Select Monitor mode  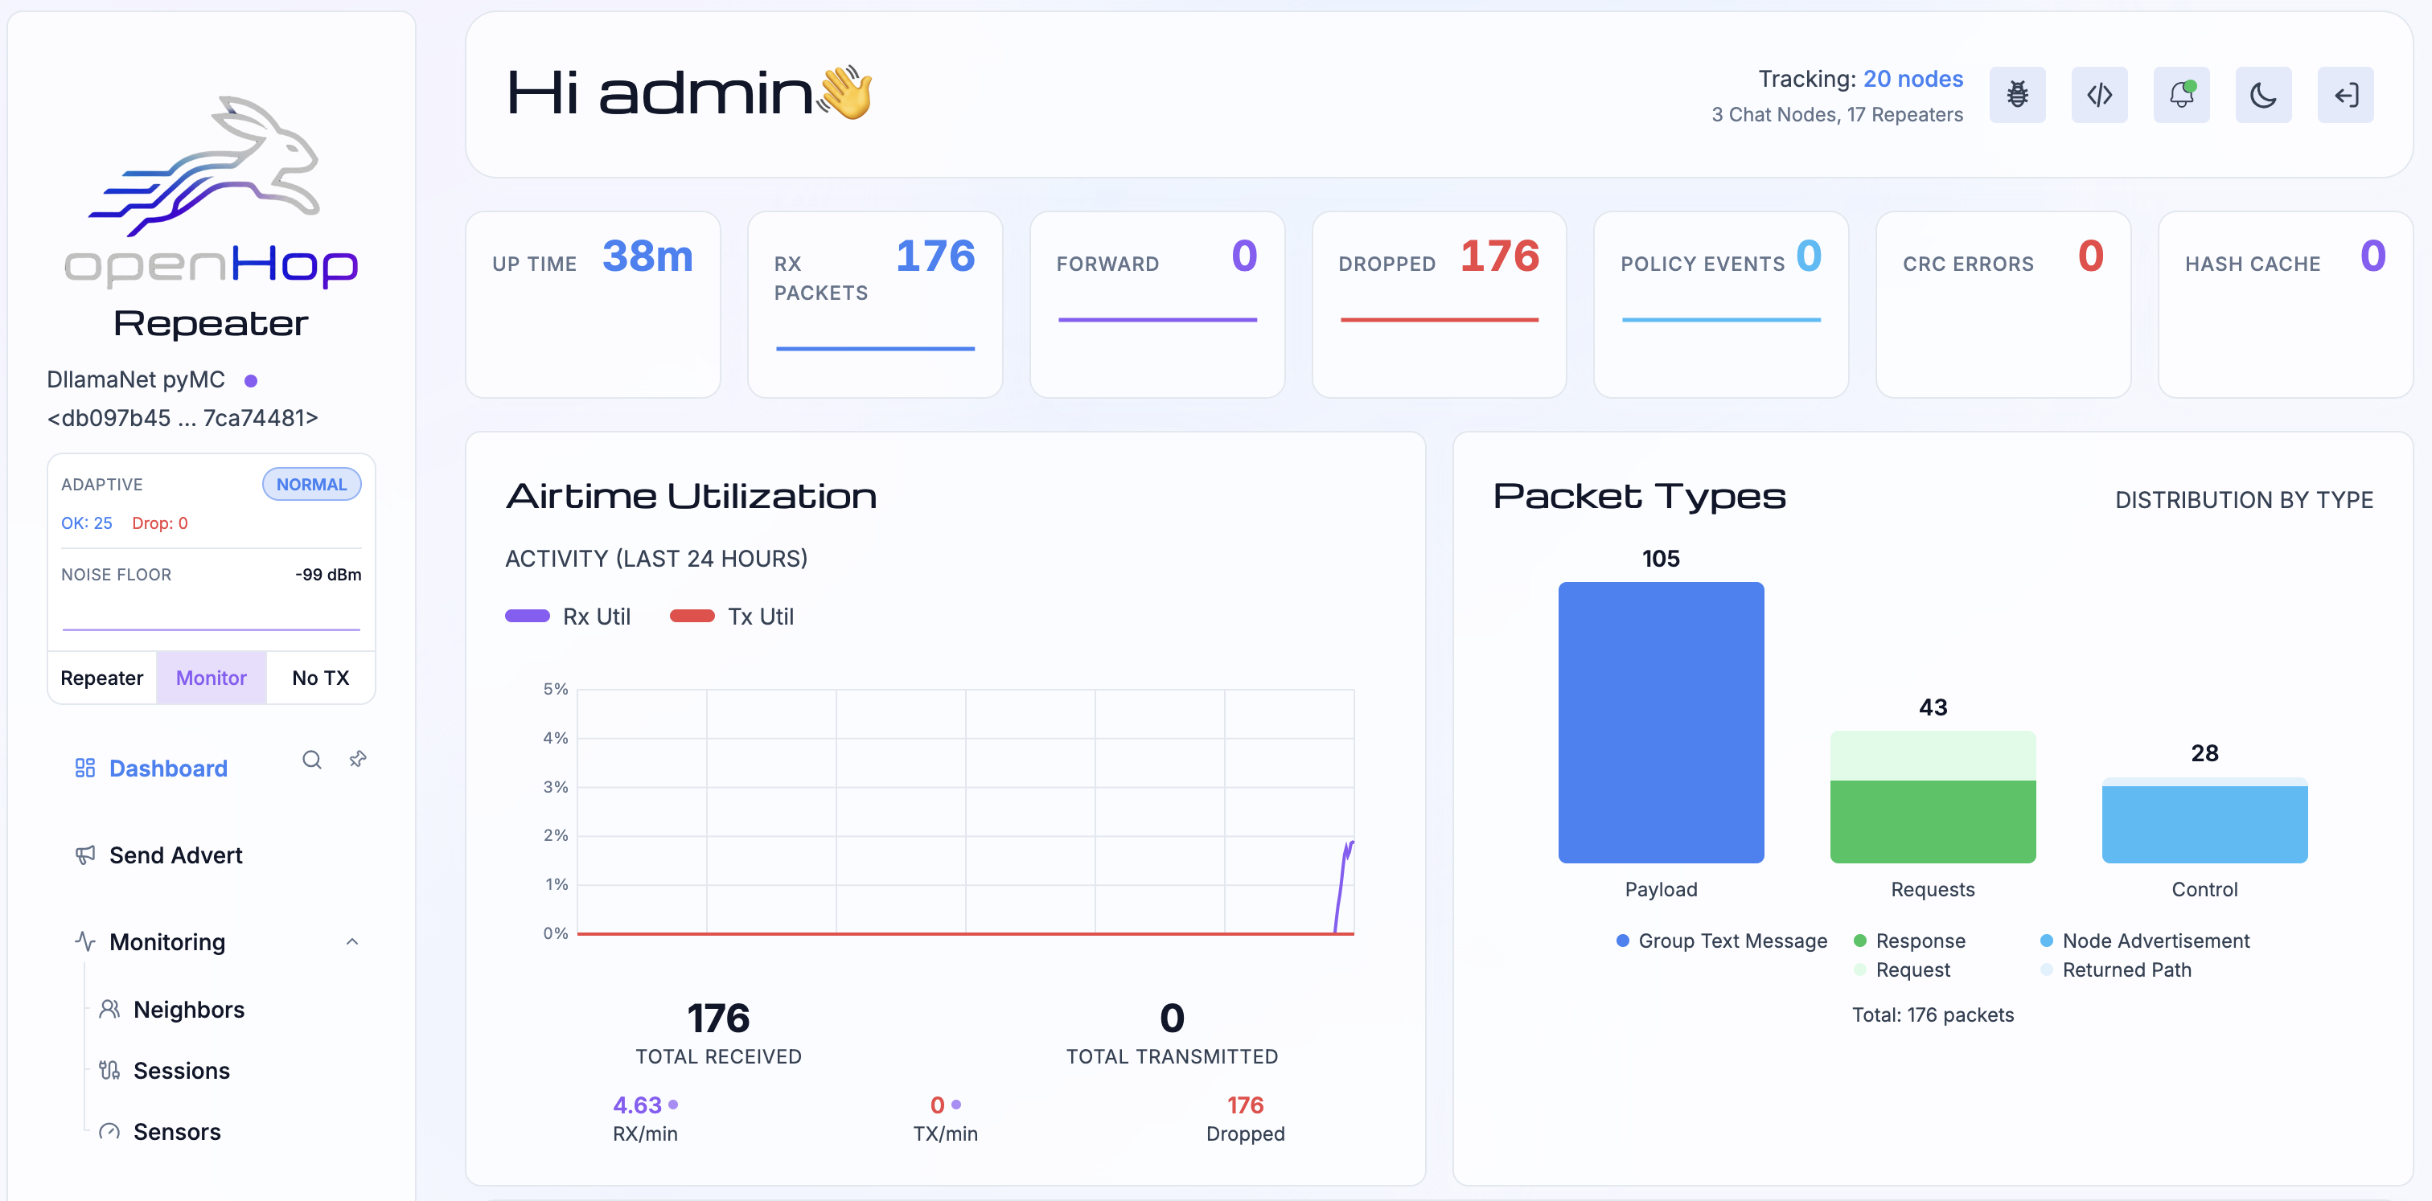tap(212, 678)
